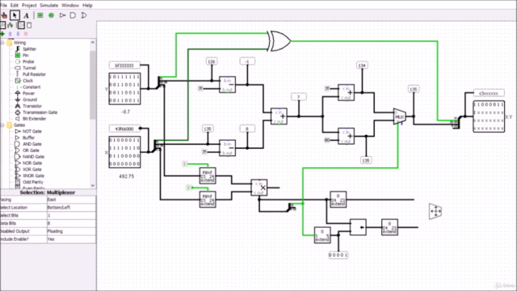The width and height of the screenshot is (517, 291).
Task: Select Tunnel component in tree
Action: [29, 68]
